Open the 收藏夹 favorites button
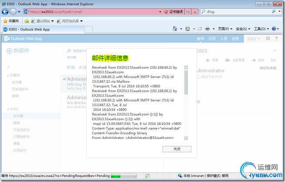 [11, 21]
